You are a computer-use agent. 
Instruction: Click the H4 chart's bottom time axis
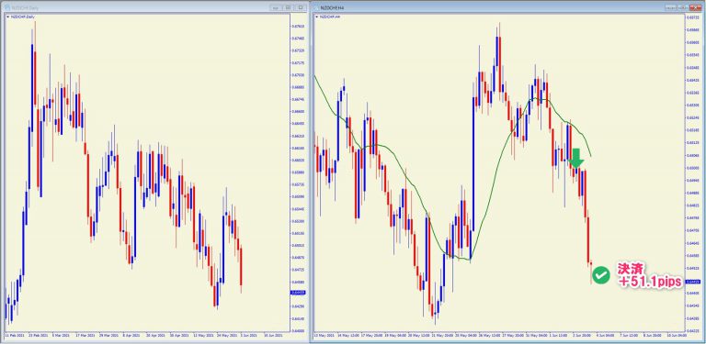[499, 335]
